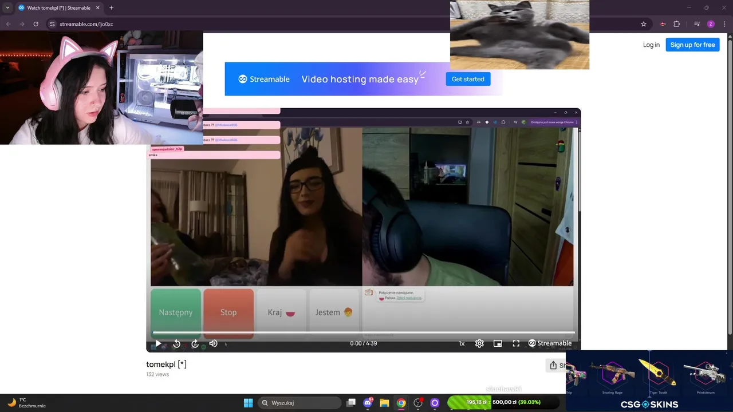Skip the video forward a few seconds
The height and width of the screenshot is (412, 733).
pyautogui.click(x=195, y=343)
